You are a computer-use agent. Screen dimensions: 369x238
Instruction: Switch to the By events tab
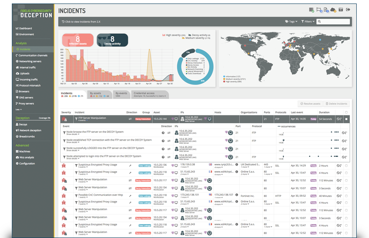point(121,94)
